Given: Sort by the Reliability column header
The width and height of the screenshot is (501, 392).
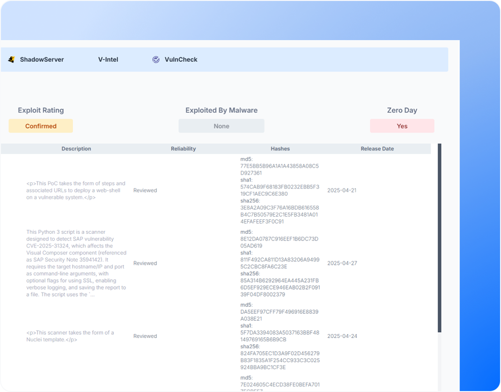Looking at the screenshot, I should 184,149.
